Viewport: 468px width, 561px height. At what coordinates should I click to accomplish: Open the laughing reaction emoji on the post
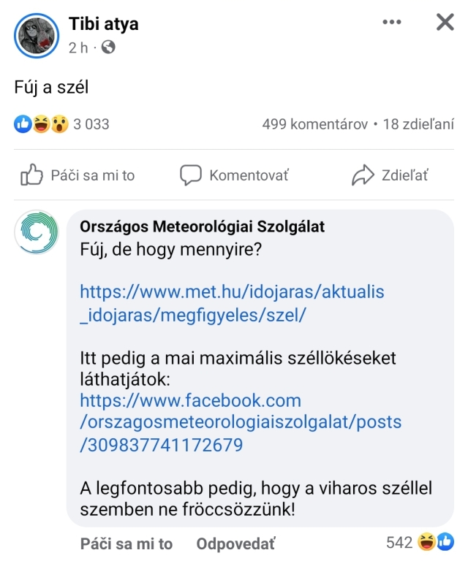coord(42,124)
